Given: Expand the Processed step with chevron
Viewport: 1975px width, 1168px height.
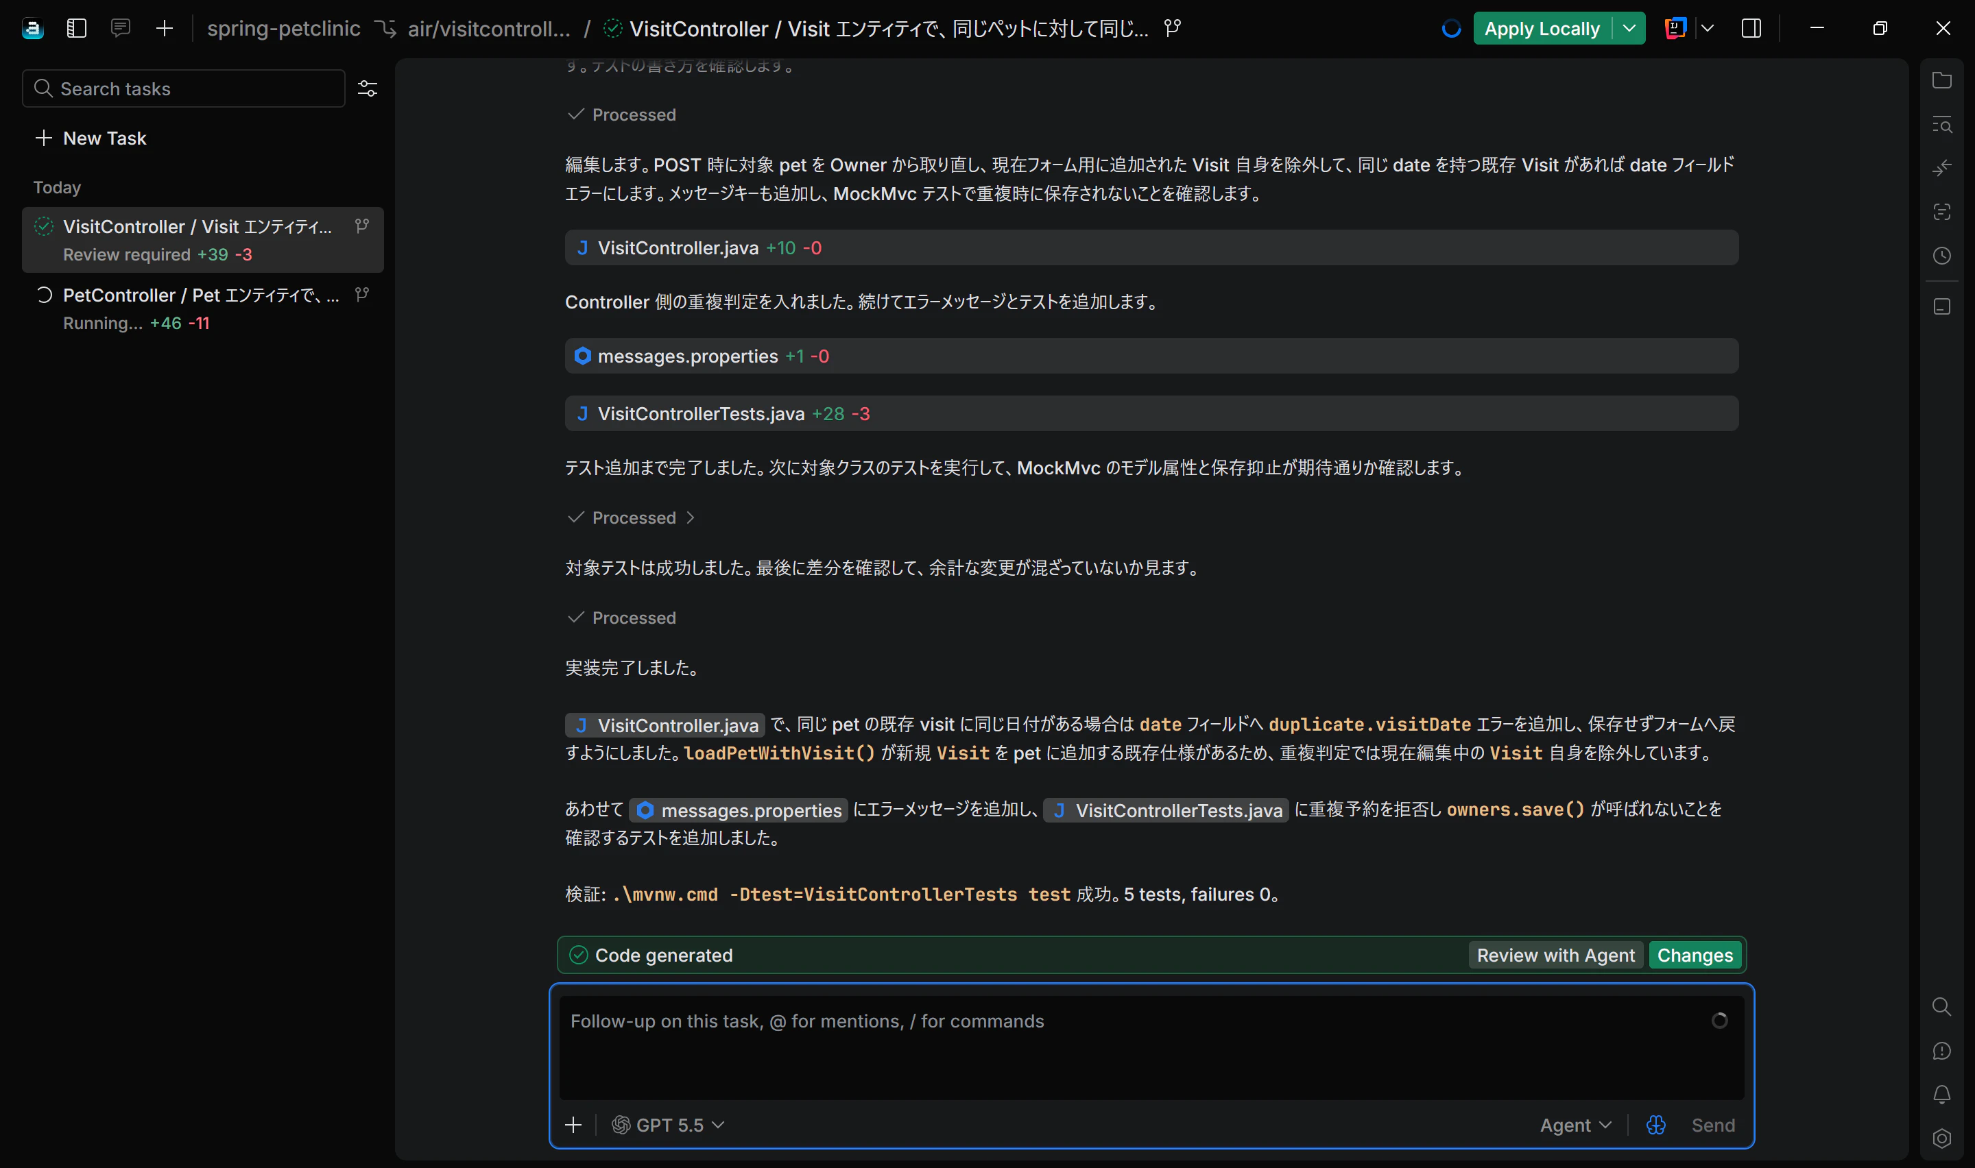Looking at the screenshot, I should coord(632,517).
